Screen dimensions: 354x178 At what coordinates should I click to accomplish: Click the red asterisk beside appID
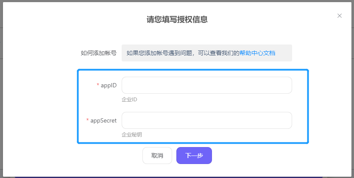(98, 85)
